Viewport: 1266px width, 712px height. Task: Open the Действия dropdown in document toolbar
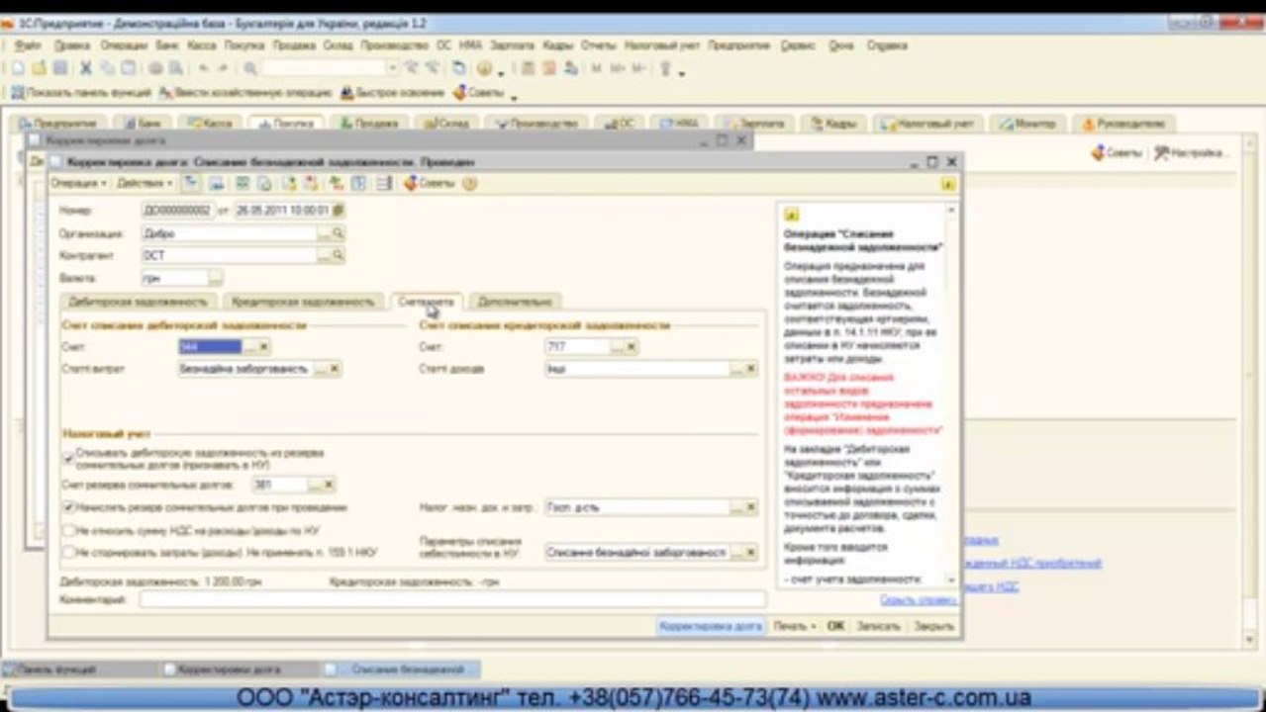[145, 183]
